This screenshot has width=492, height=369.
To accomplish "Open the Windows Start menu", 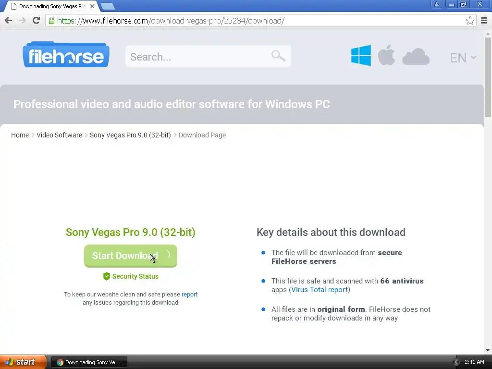I will click(23, 362).
